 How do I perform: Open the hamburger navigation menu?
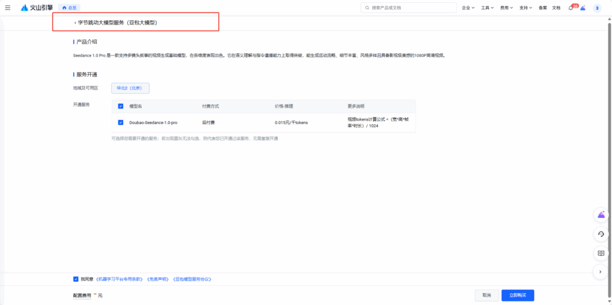pyautogui.click(x=7, y=8)
